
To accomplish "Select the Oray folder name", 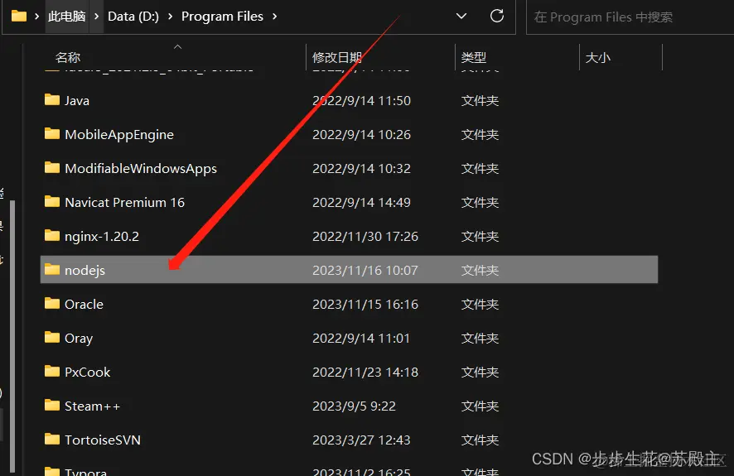I will tap(79, 338).
